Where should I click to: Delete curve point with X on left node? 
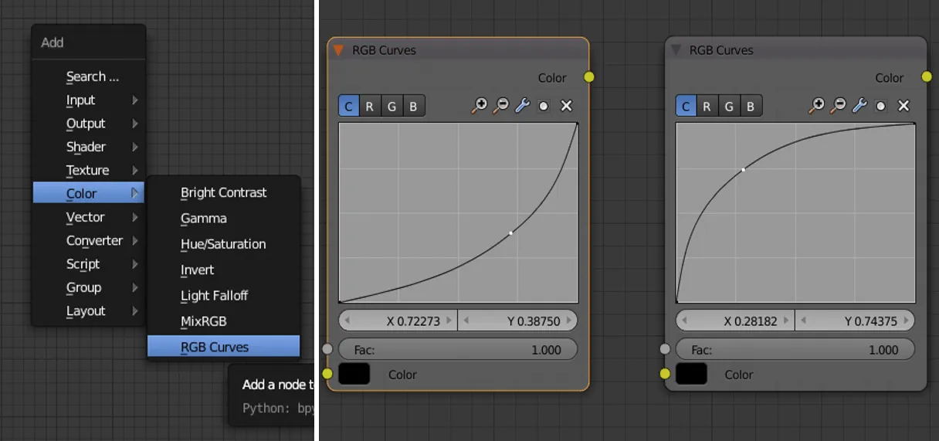[566, 106]
